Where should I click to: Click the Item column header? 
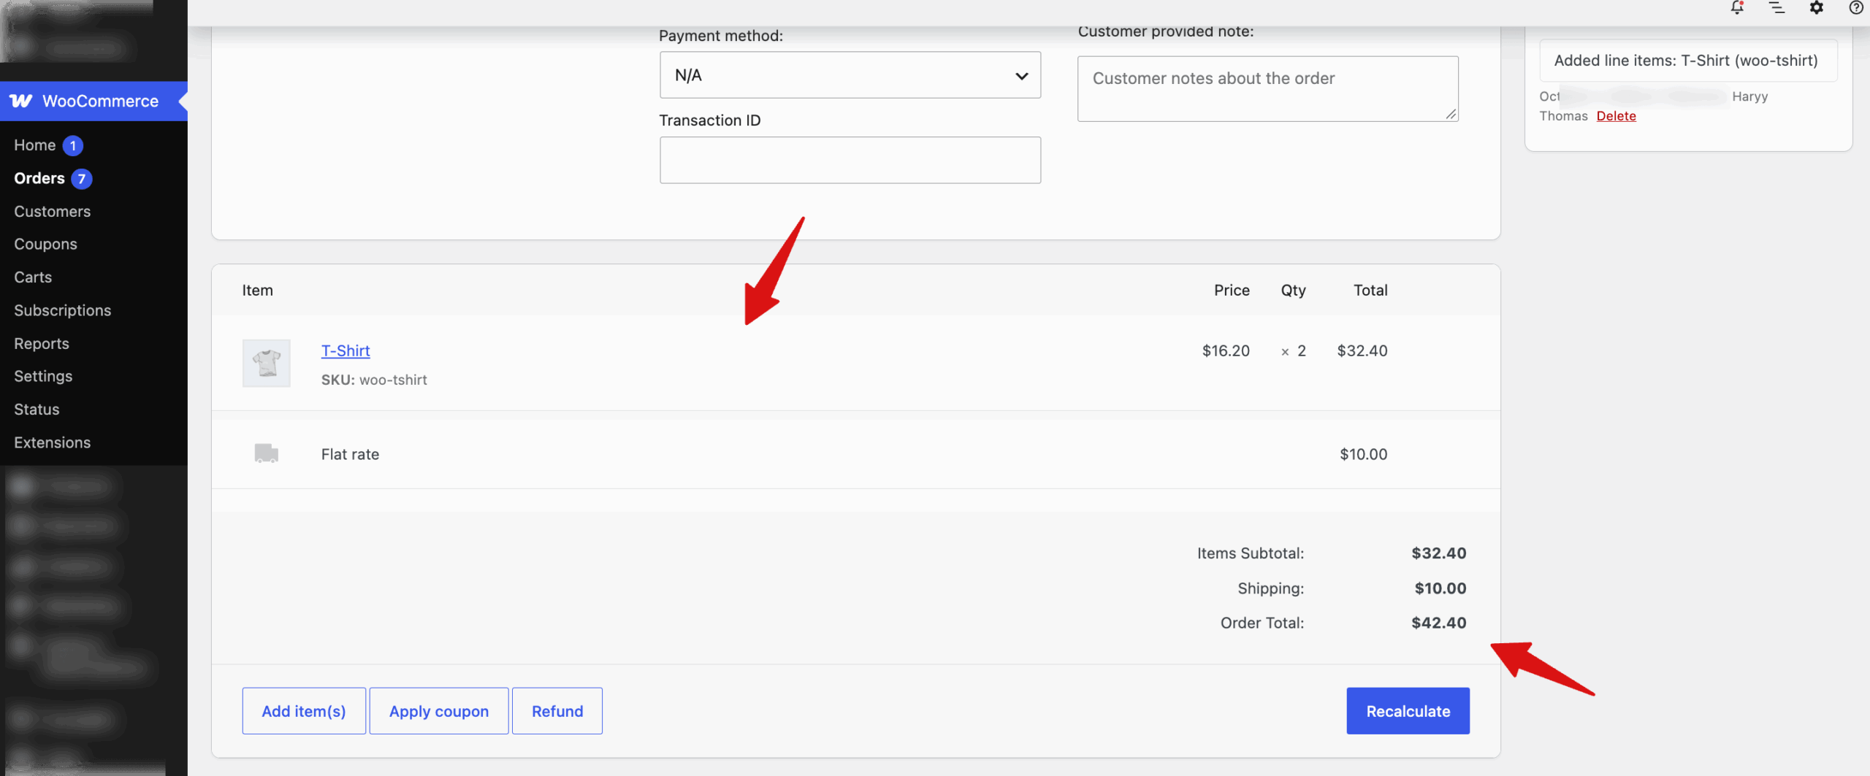point(257,290)
